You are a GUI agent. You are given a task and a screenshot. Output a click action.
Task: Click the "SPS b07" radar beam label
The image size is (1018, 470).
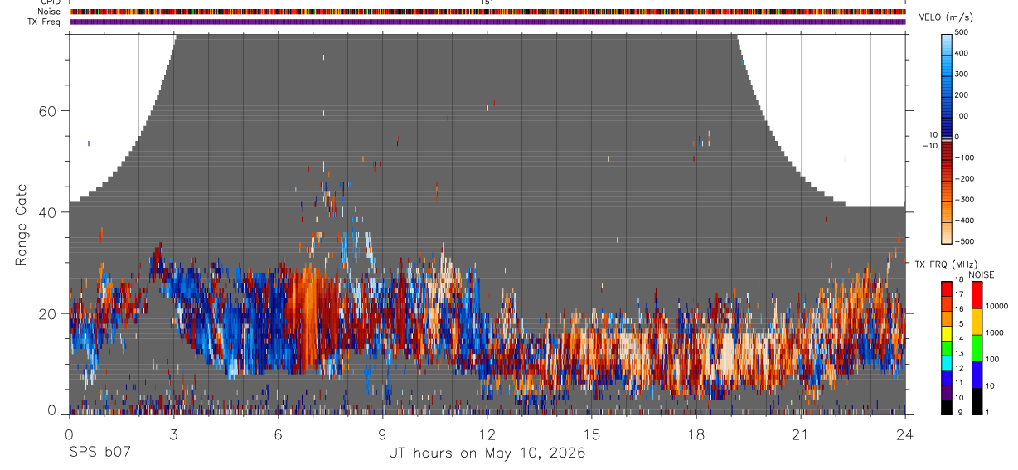[x=99, y=453]
